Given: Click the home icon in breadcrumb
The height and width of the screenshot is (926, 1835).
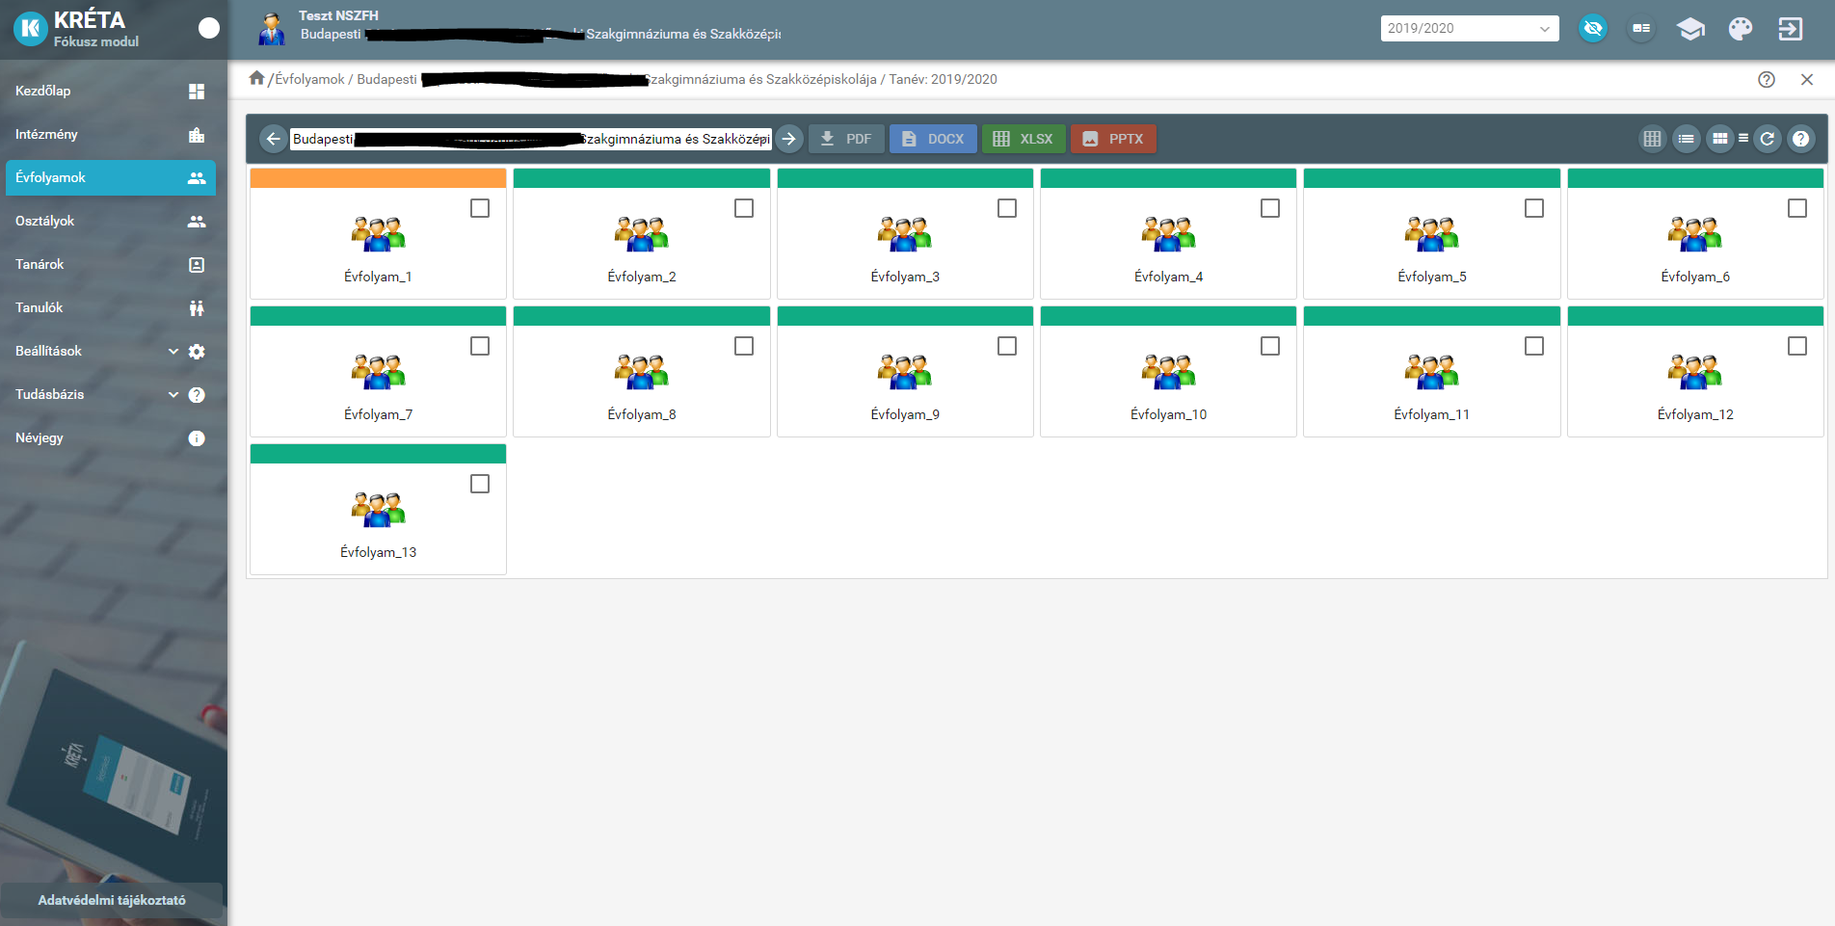Looking at the screenshot, I should pos(256,78).
